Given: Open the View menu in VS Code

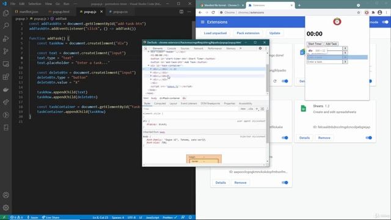Looking at the screenshot, I should pyautogui.click(x=48, y=4).
